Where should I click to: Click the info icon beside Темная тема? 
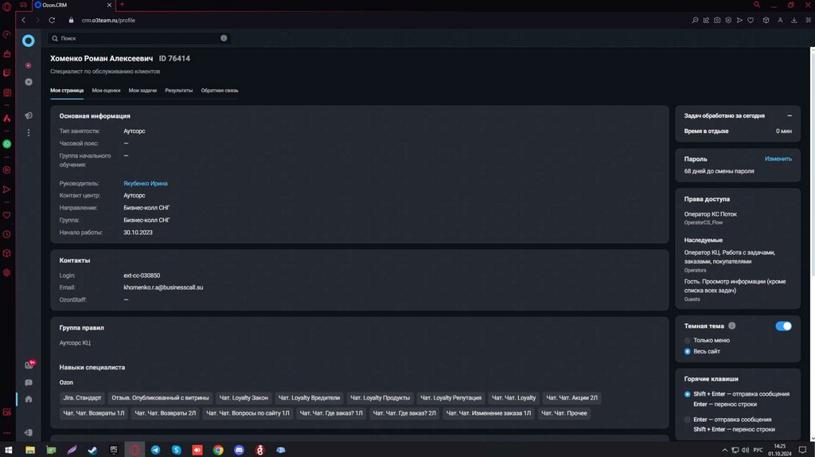(732, 326)
